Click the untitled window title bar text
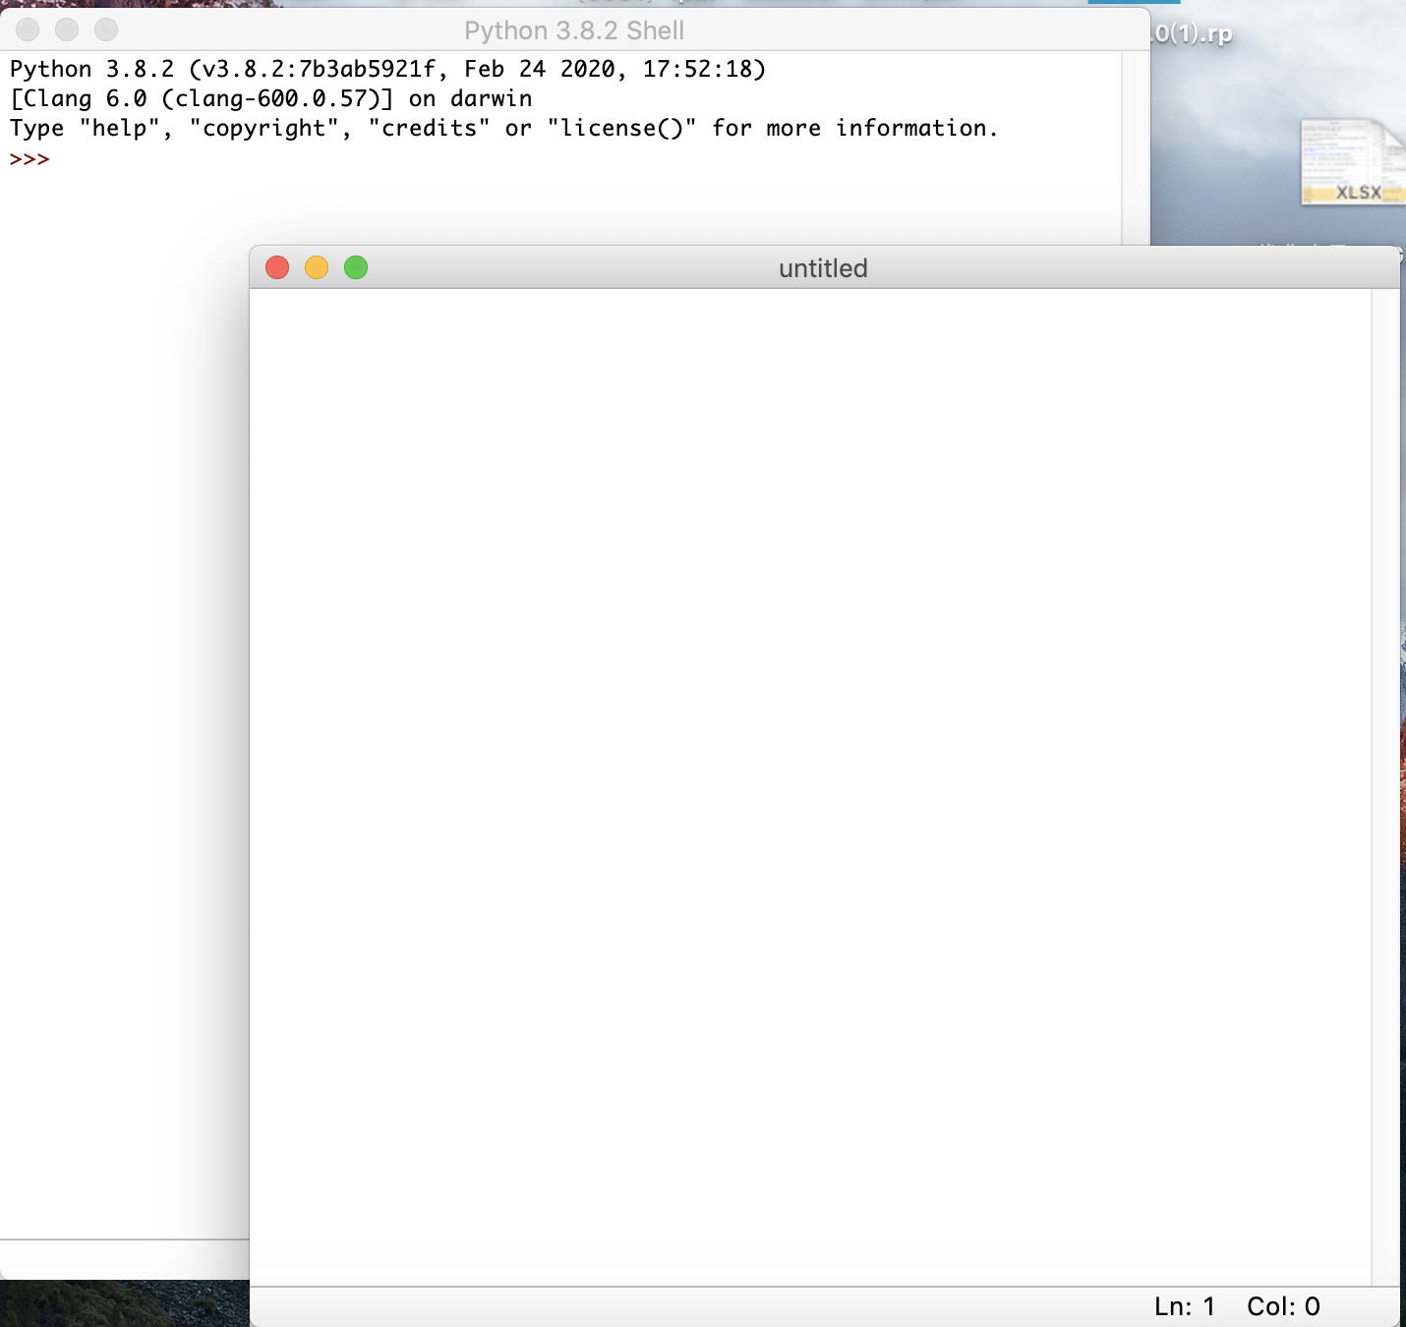The width and height of the screenshot is (1406, 1327). [823, 268]
